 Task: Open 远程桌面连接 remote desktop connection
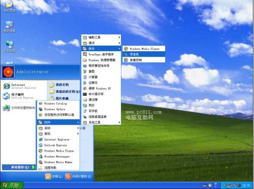coord(101,117)
